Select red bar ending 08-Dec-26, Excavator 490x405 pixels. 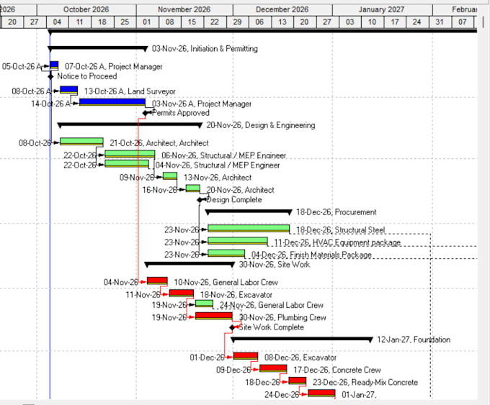(246, 356)
